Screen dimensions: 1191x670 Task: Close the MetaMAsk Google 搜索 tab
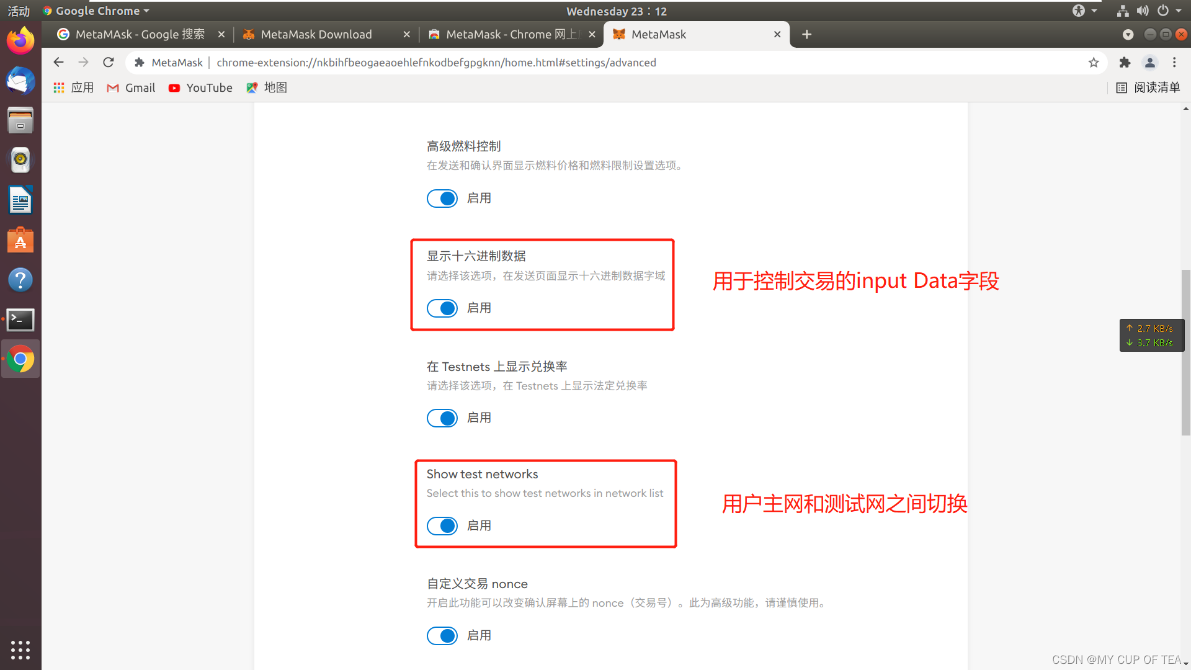(x=221, y=35)
